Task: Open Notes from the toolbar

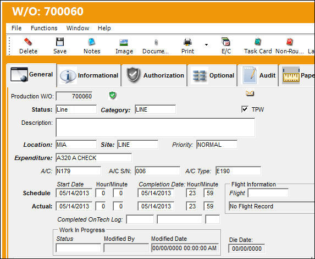Action: click(x=92, y=42)
